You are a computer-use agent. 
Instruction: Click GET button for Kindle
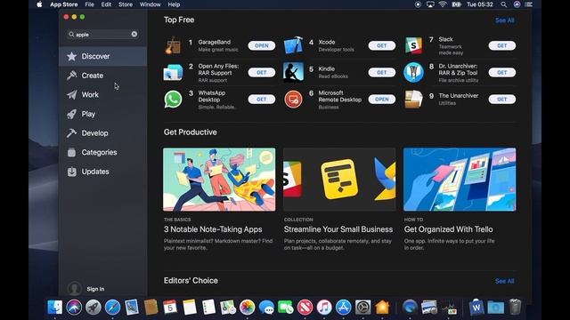click(x=382, y=73)
